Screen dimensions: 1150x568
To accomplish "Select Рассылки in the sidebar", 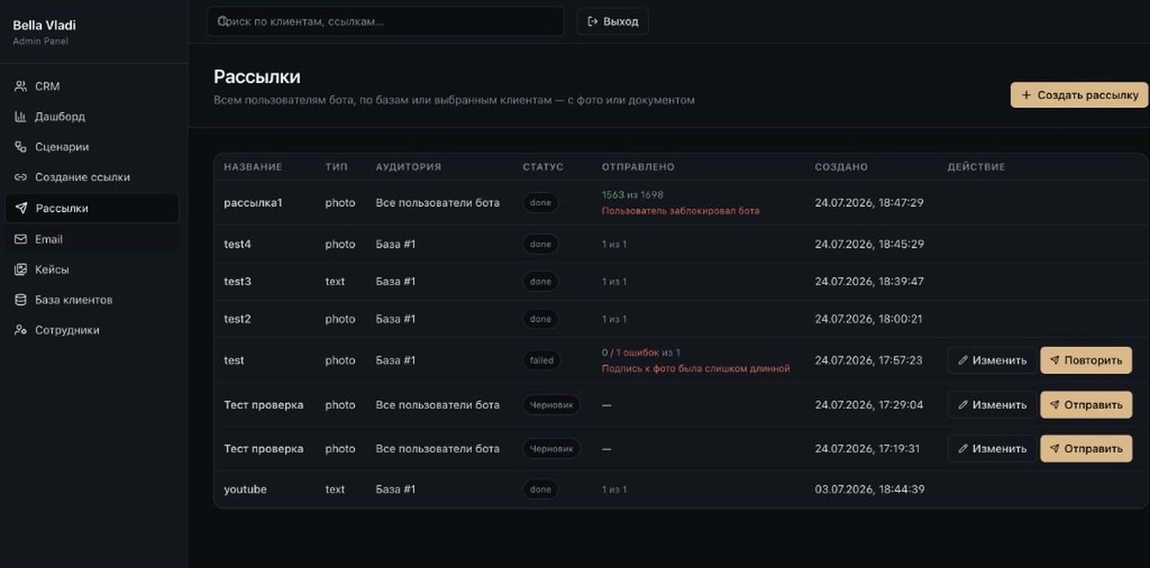I will tap(92, 209).
